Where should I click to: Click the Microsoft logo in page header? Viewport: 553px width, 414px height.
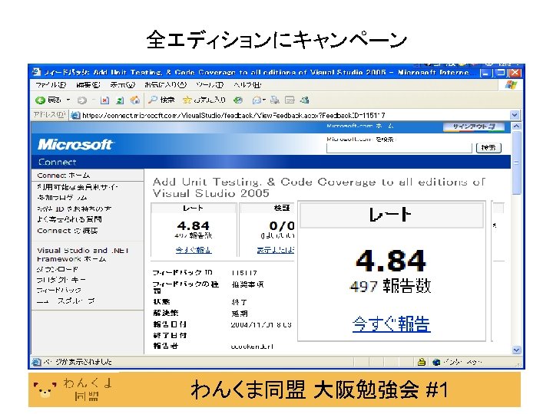coord(75,144)
